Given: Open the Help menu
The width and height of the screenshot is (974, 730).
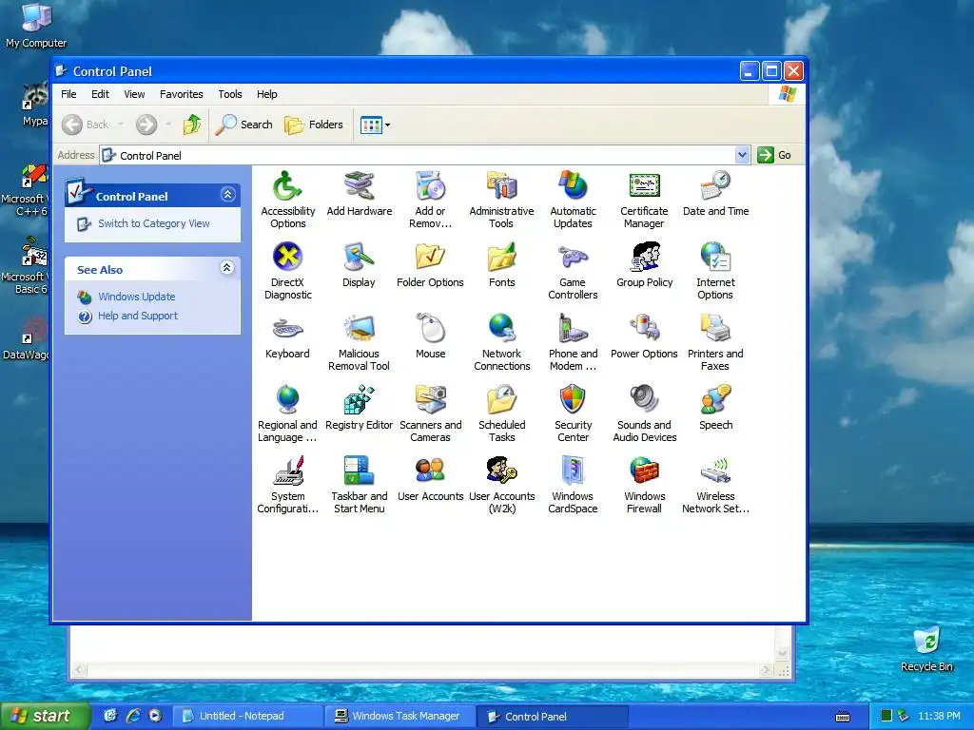Looking at the screenshot, I should point(267,94).
